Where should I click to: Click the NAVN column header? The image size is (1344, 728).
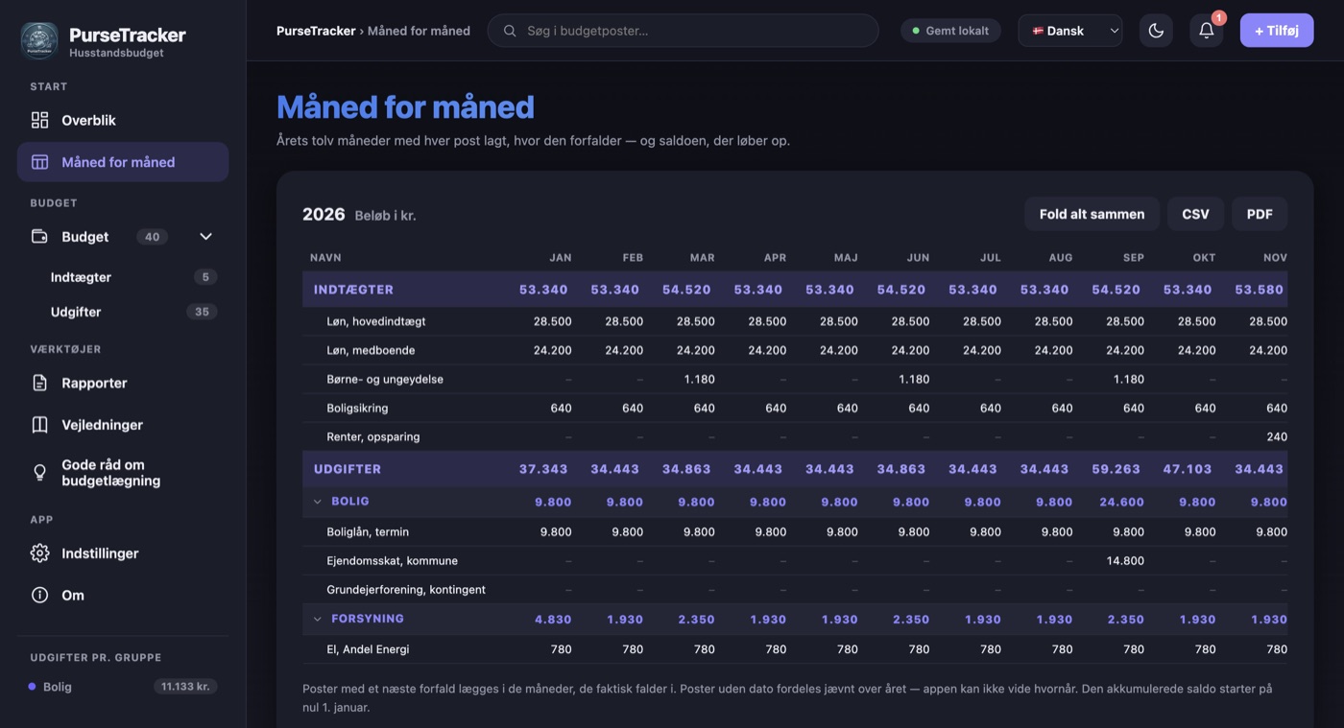(x=325, y=258)
